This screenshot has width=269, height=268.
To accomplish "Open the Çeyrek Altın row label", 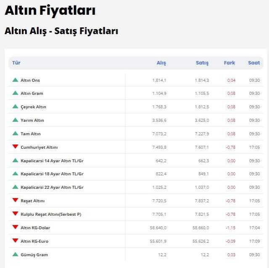I will tap(33, 107).
